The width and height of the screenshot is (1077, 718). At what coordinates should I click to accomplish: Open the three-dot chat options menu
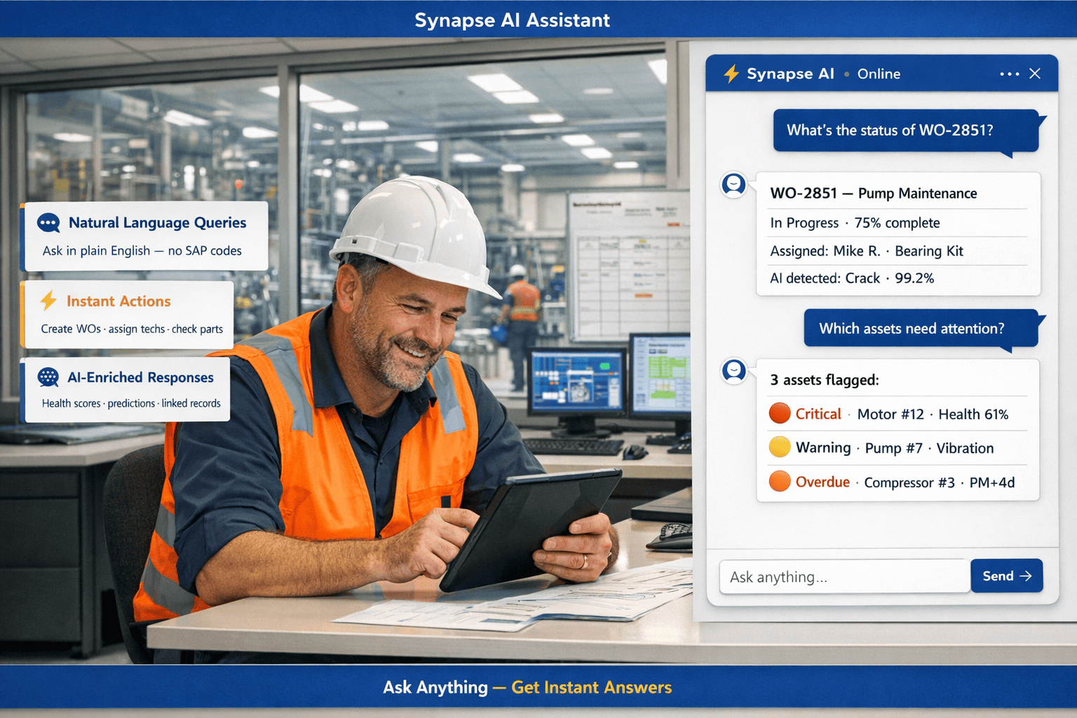[1009, 74]
